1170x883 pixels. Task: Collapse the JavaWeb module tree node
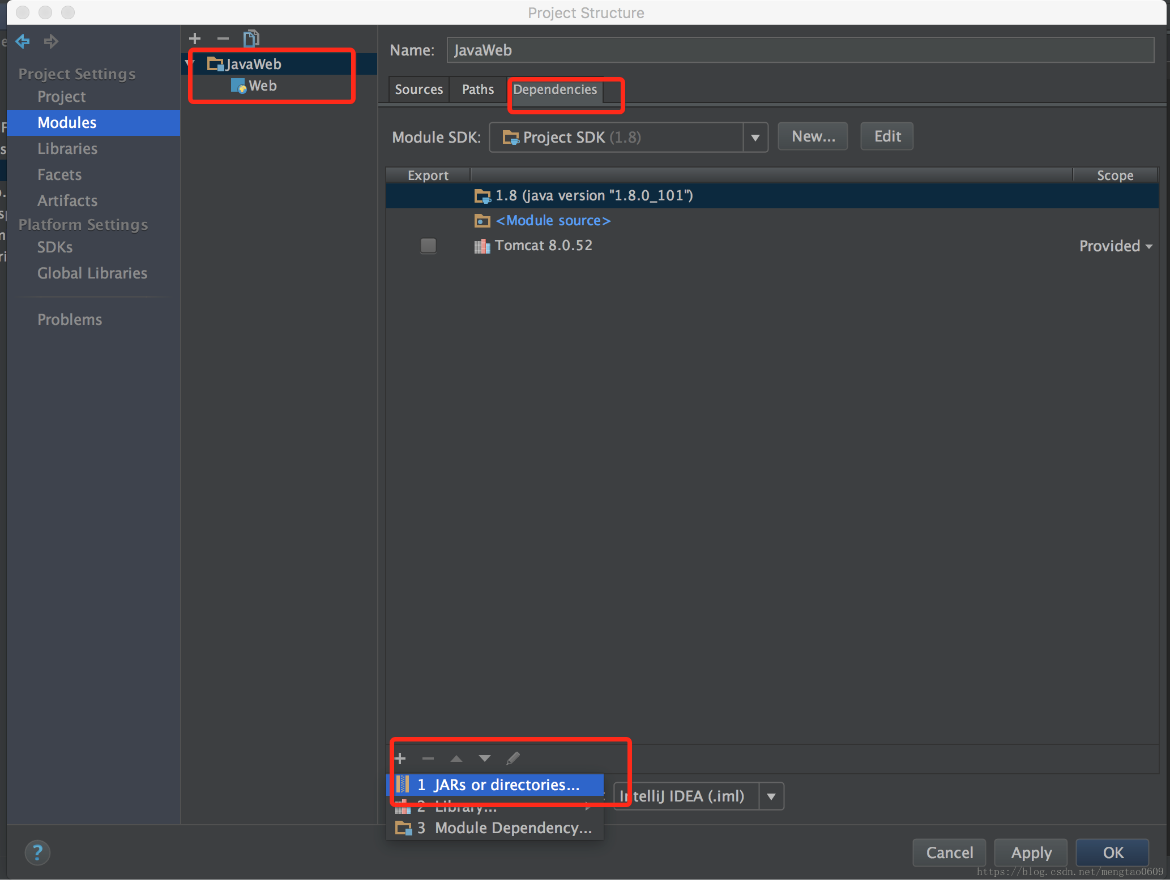(x=190, y=63)
